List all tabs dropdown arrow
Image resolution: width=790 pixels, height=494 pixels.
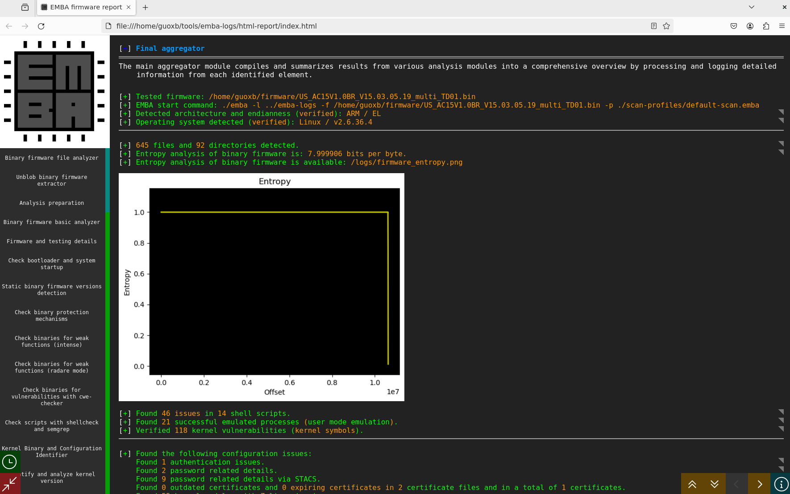coord(752,7)
